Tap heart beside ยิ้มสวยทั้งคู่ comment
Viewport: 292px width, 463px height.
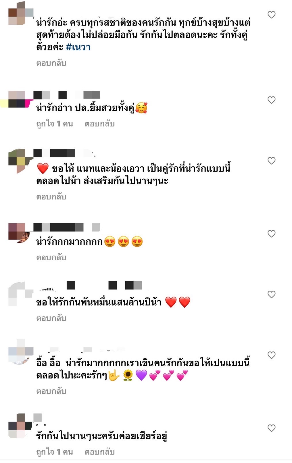[272, 100]
